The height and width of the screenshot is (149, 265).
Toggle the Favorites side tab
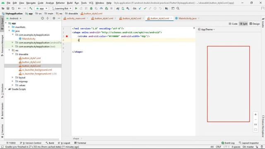point(2,131)
